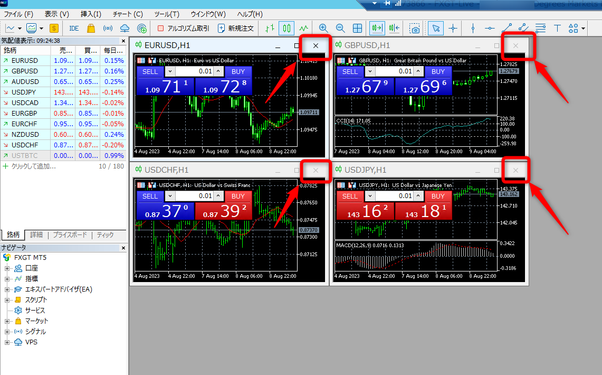Open the shapes tool dropdown arrow
The height and width of the screenshot is (375, 602).
583,29
